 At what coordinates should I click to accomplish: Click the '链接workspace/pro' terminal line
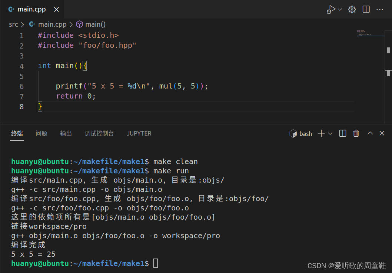[x=49, y=226]
